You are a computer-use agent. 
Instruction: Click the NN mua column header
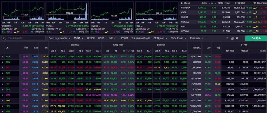click(230, 51)
